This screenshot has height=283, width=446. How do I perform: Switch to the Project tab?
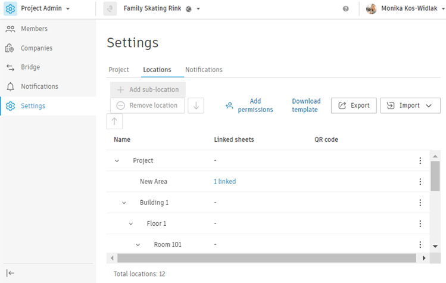pos(118,70)
